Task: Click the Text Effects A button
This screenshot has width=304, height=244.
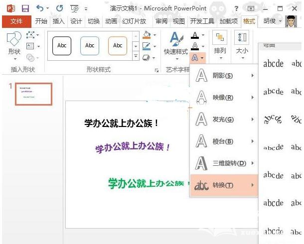Action: point(197,58)
